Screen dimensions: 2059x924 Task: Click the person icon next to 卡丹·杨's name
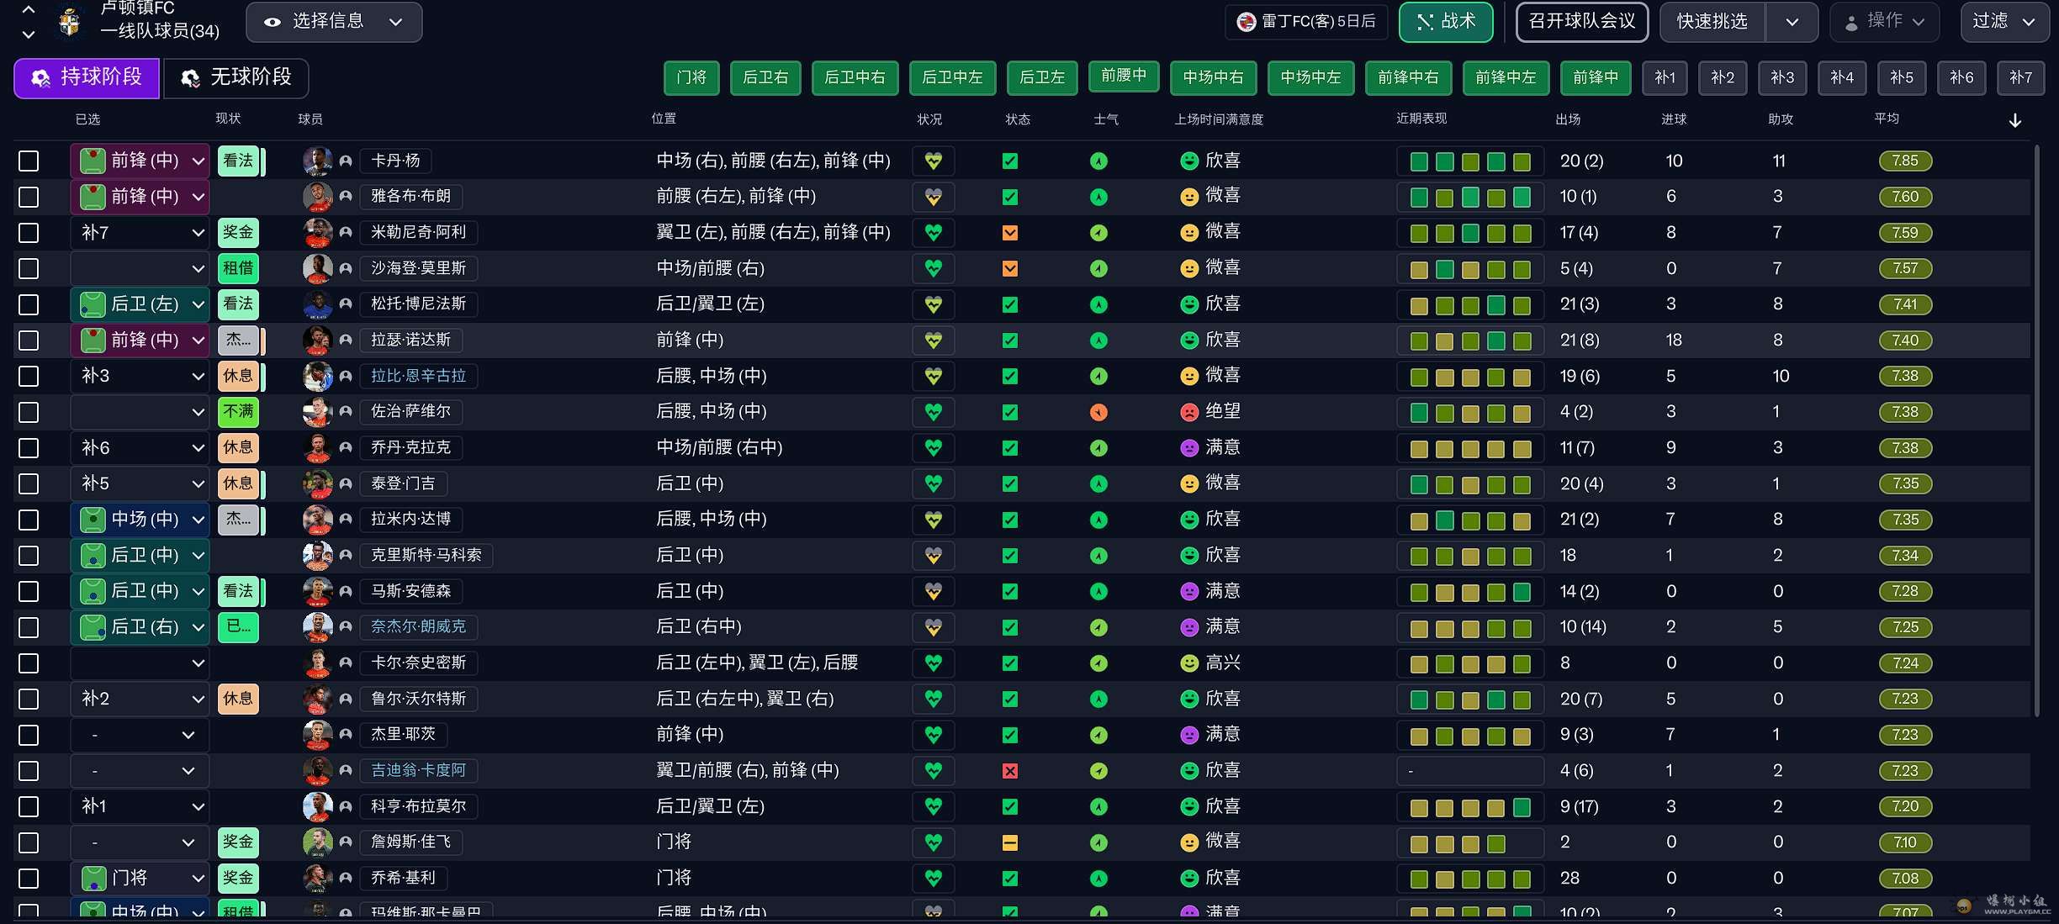tap(346, 161)
